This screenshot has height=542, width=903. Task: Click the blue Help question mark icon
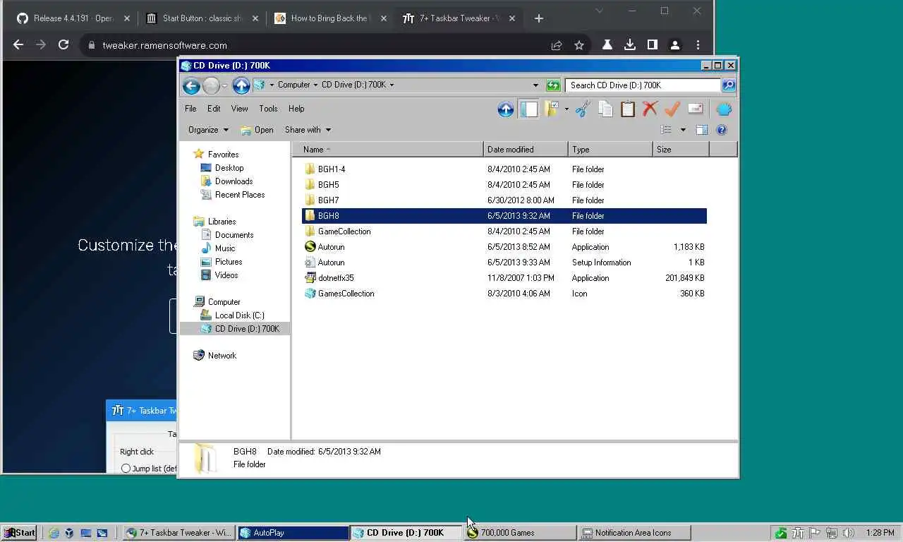click(x=722, y=130)
